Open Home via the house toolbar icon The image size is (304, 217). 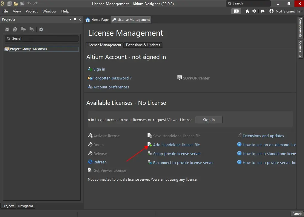click(247, 11)
